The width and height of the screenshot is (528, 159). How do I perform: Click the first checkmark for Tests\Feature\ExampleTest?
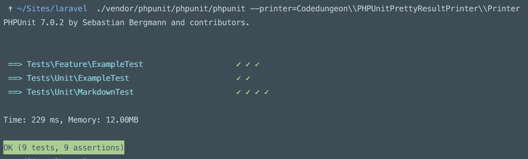(238, 64)
